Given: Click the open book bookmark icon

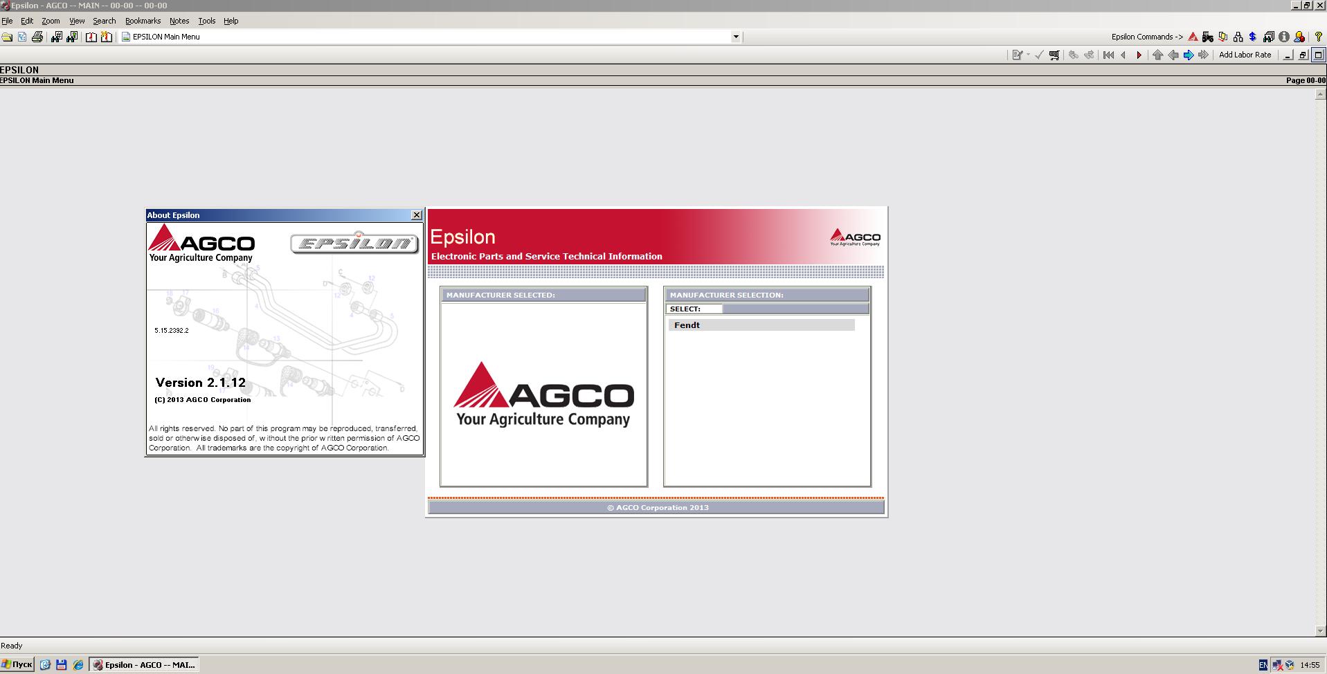Looking at the screenshot, I should coord(91,37).
